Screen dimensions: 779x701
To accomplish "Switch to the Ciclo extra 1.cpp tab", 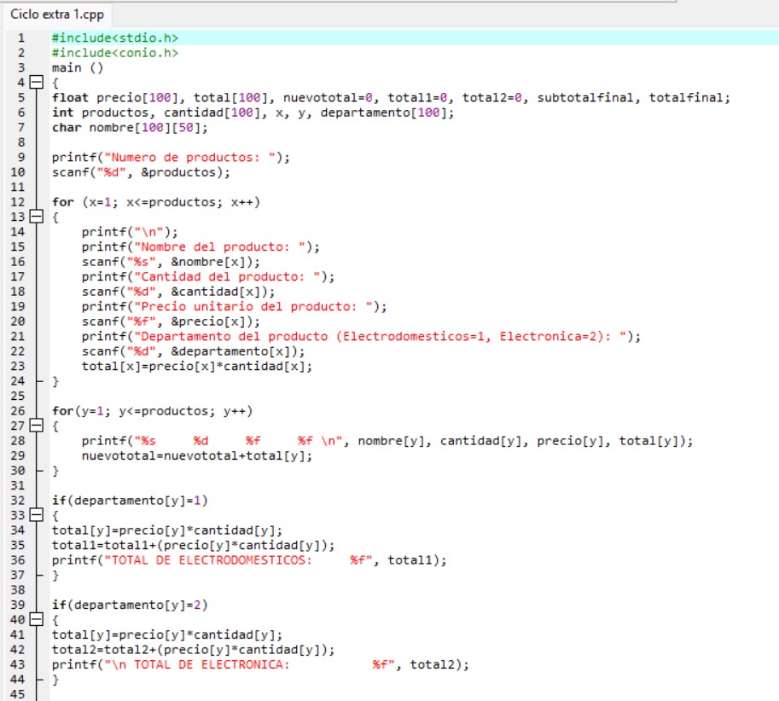I will pos(56,15).
